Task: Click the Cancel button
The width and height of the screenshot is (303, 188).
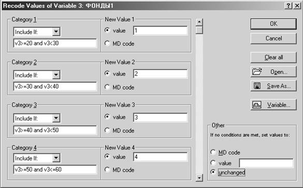Action: pyautogui.click(x=273, y=38)
